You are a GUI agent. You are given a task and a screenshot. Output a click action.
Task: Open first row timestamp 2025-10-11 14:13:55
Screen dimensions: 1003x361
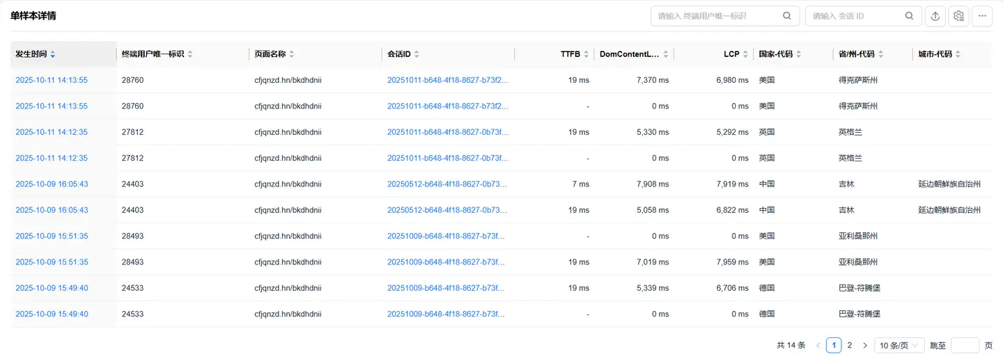(52, 80)
